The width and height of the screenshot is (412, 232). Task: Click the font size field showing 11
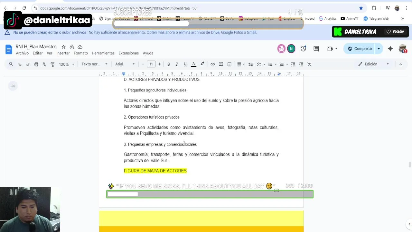click(x=151, y=64)
